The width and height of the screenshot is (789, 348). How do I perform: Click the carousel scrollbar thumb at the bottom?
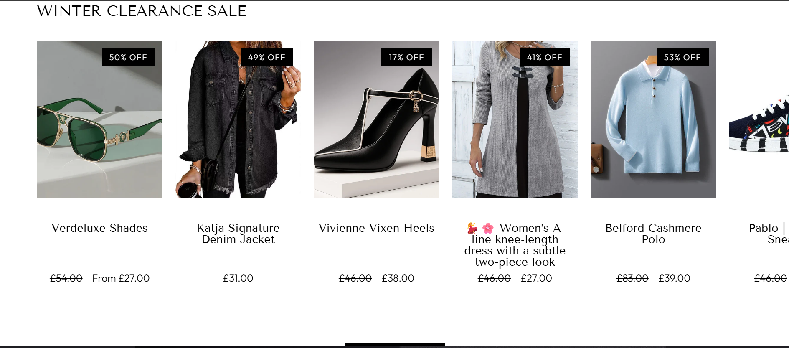click(x=395, y=345)
